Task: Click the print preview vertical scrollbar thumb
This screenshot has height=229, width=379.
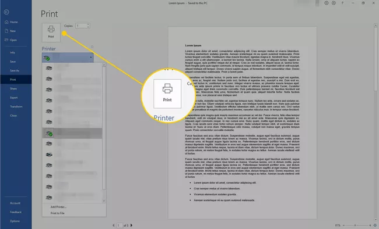Action: (x=376, y=59)
